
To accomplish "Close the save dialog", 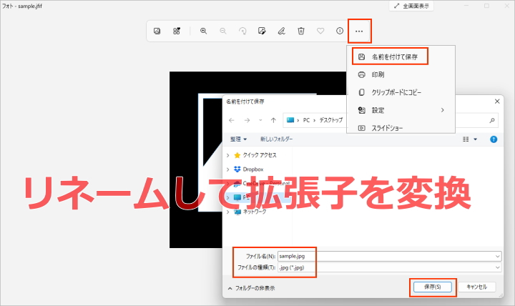I will coord(497,102).
